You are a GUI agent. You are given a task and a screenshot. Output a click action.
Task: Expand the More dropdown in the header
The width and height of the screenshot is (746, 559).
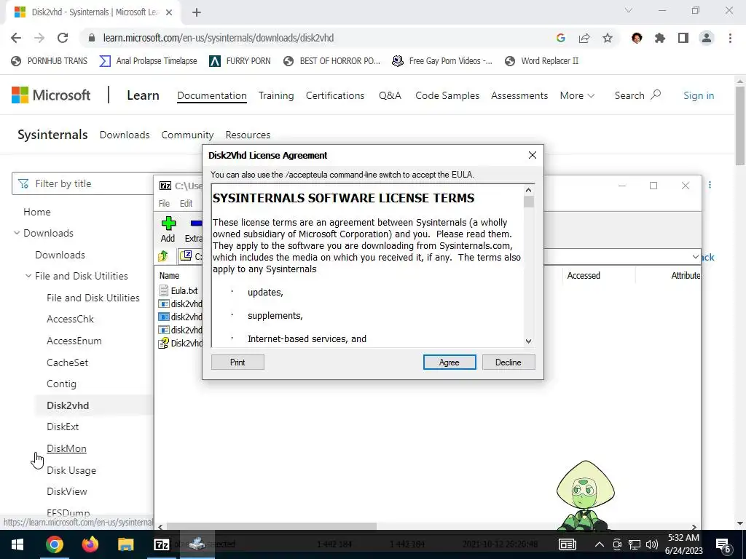(x=577, y=95)
